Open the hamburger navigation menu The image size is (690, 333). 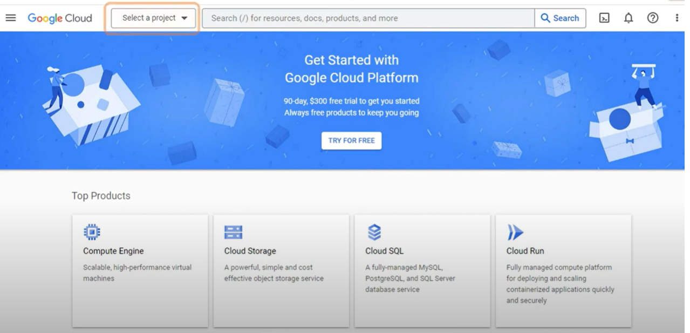coord(11,18)
